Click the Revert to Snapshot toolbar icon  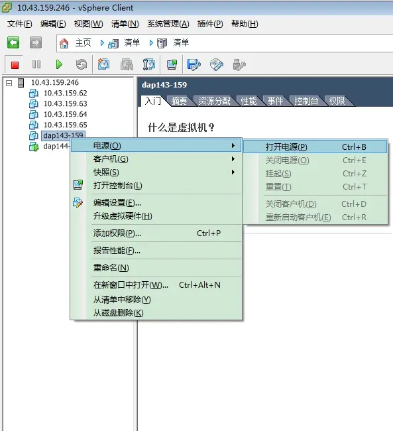click(x=127, y=64)
